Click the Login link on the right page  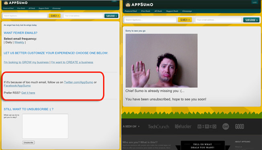[x=255, y=2]
